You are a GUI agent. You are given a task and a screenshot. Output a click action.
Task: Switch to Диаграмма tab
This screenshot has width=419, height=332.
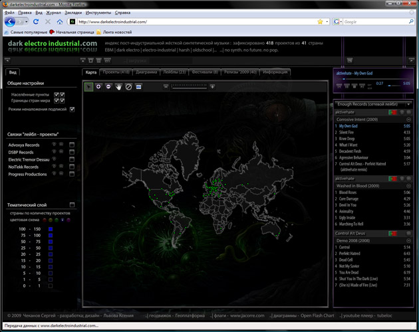146,72
